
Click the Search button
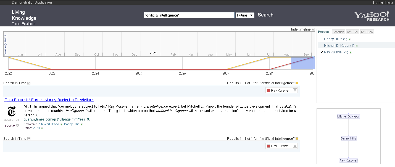(x=265, y=15)
